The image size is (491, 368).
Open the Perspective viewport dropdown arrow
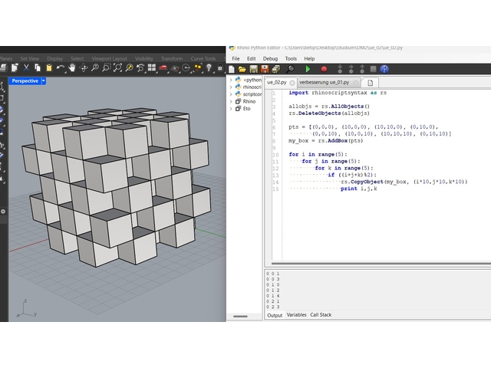(44, 80)
